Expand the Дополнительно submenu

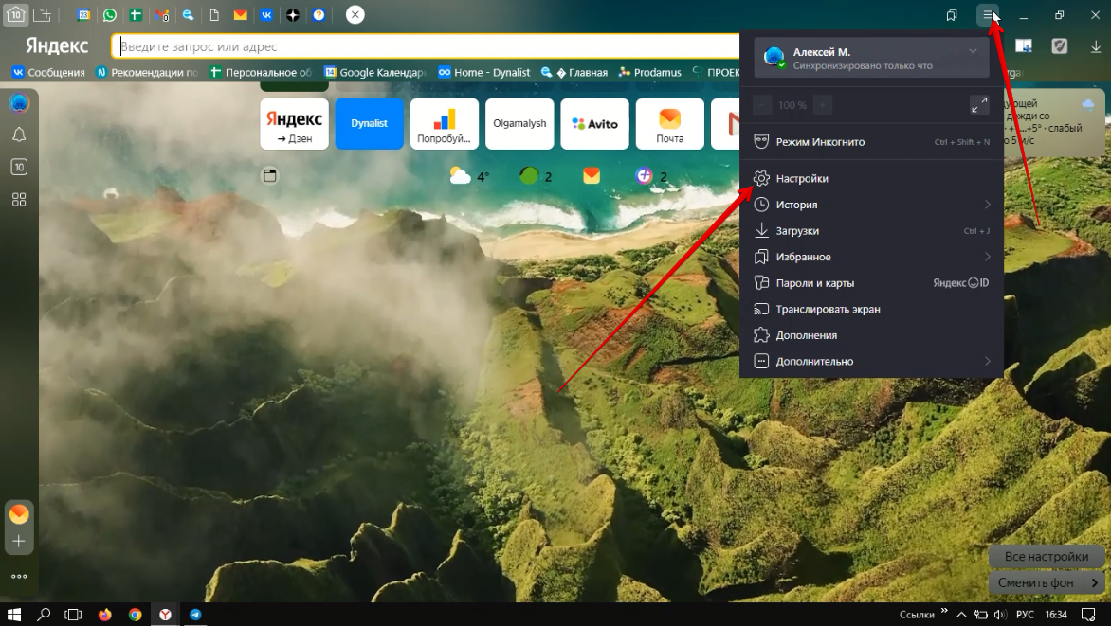[x=871, y=362]
